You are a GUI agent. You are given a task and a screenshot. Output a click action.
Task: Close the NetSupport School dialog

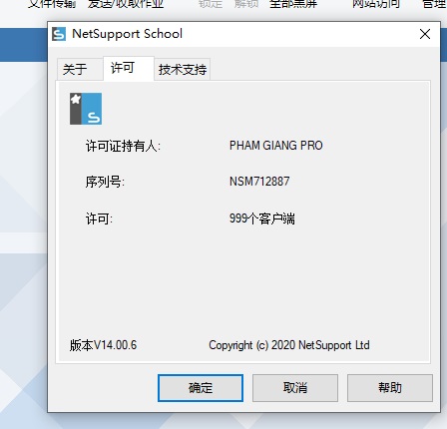click(x=425, y=34)
